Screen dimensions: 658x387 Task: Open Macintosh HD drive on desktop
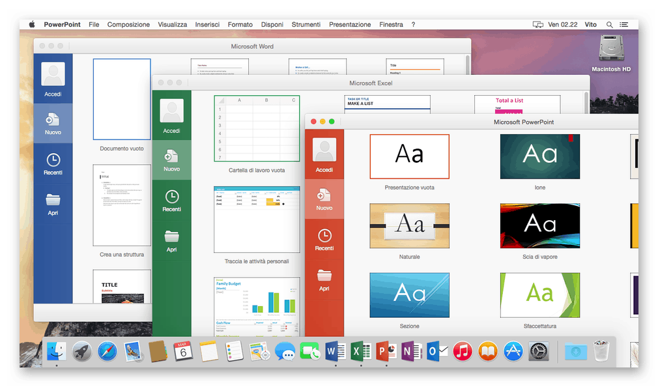pyautogui.click(x=611, y=53)
